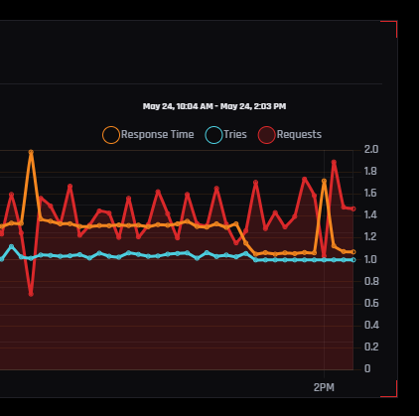The image size is (419, 416).
Task: Select the date range text above chart
Action: [214, 106]
